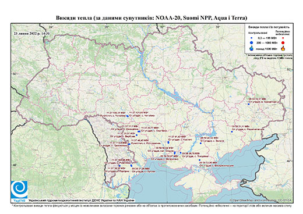Open the OpenStreetMap contributors attribution
Screen dimensions: 303x214
(261, 200)
